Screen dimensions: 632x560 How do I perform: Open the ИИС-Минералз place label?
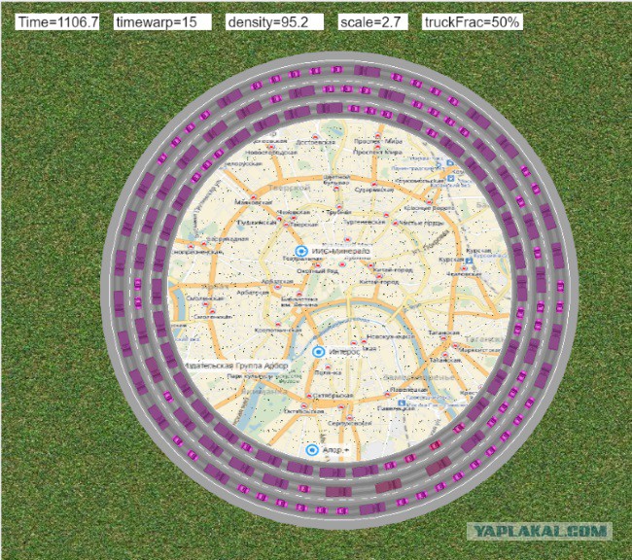point(340,251)
